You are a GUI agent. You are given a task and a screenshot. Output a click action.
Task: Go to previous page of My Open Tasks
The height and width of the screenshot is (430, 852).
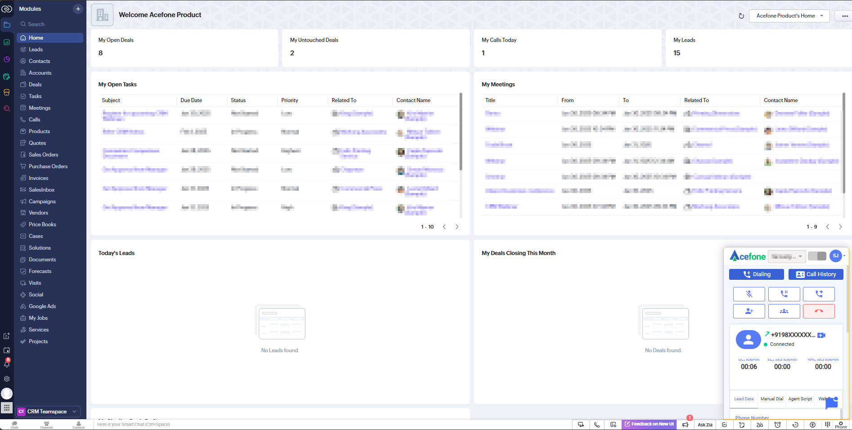coord(444,227)
